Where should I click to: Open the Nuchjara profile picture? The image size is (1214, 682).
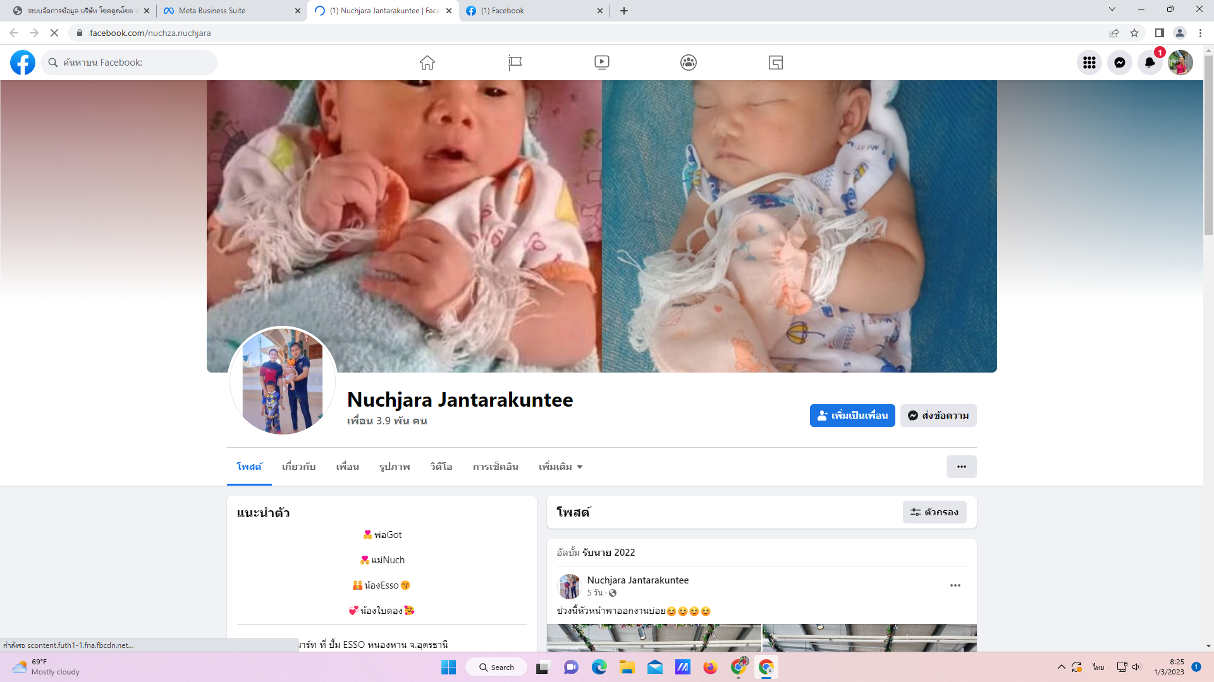point(282,381)
